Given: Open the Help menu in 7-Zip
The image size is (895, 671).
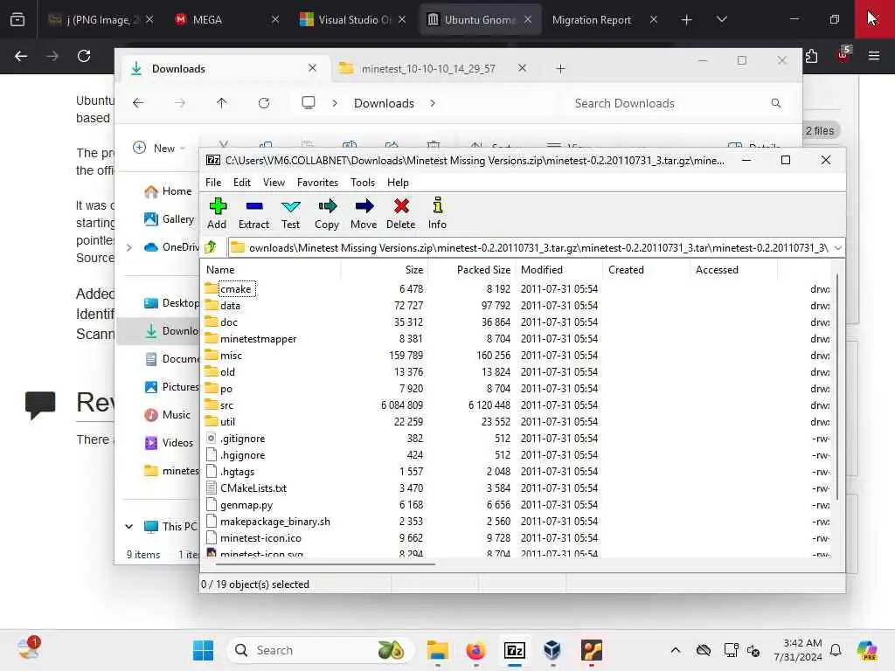Looking at the screenshot, I should [x=398, y=183].
